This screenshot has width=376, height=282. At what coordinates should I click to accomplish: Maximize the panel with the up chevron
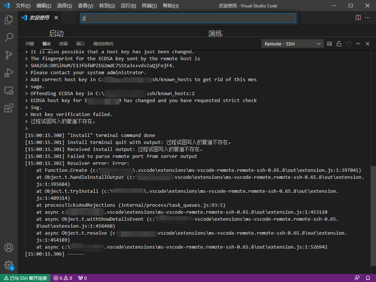pos(358,44)
